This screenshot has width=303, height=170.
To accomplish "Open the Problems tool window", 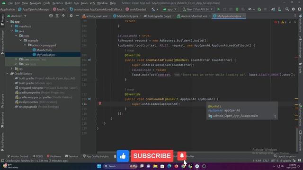I will (53, 156).
